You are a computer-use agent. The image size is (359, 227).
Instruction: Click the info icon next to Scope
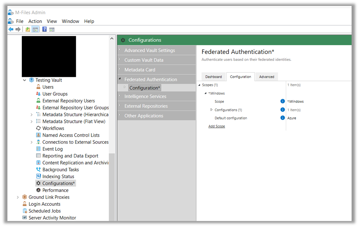[x=282, y=101]
